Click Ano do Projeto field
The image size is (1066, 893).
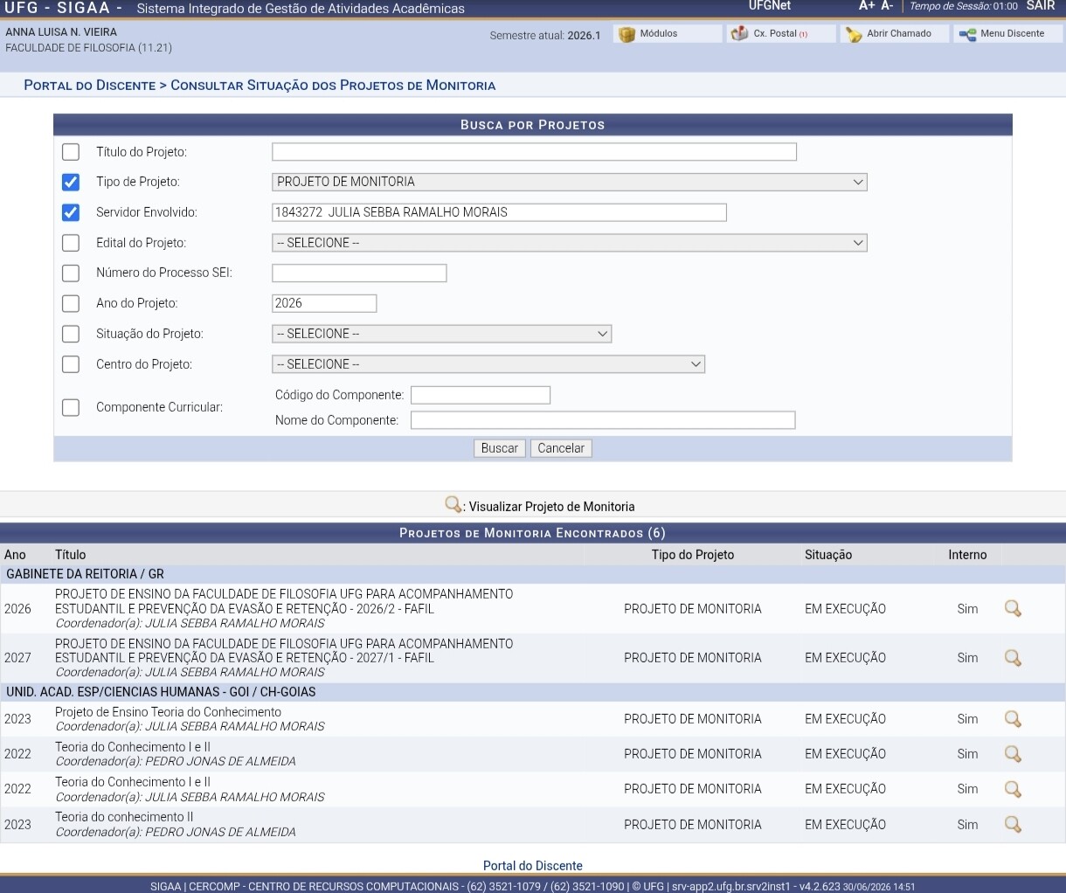click(x=324, y=303)
